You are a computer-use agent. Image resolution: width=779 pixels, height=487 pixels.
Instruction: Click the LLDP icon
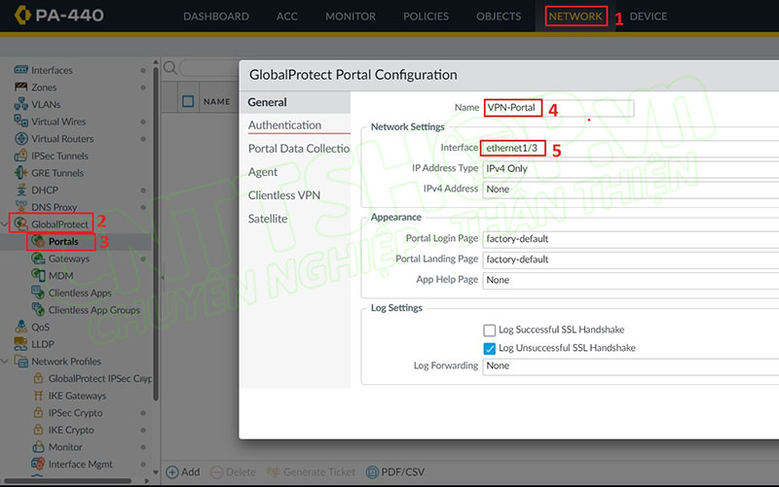pyautogui.click(x=20, y=344)
